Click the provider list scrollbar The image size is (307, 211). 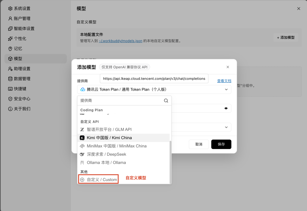[x=170, y=162]
